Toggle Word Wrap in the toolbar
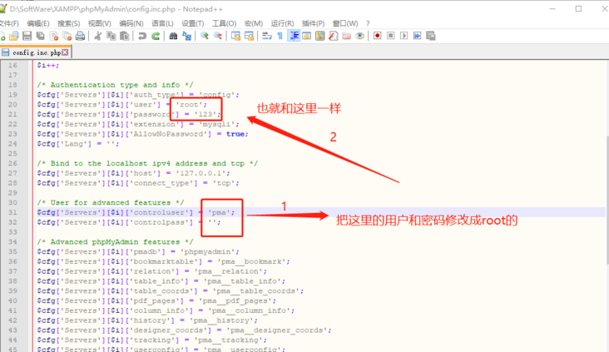The width and height of the screenshot is (609, 352). 267,36
